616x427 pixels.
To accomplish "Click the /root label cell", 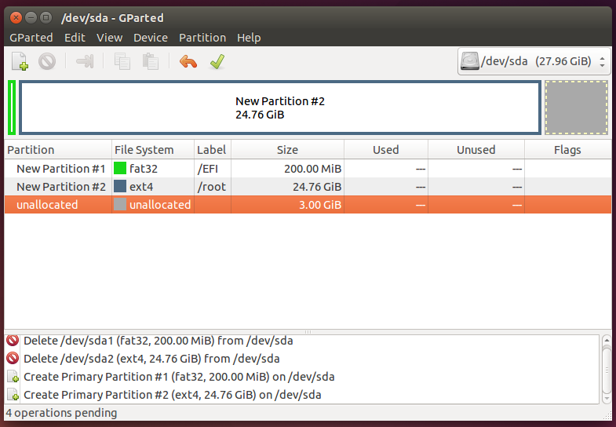I will (211, 187).
